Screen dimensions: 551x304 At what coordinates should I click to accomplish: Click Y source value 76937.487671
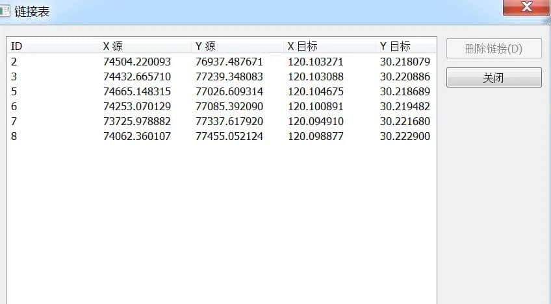[x=229, y=62]
